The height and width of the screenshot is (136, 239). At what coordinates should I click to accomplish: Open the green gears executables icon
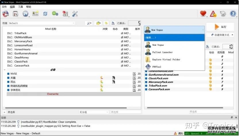[55, 13]
